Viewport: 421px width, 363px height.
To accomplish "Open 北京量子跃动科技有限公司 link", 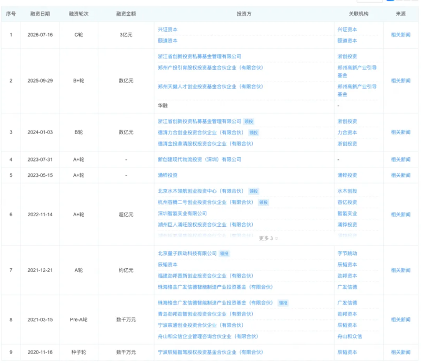I will coord(187,254).
